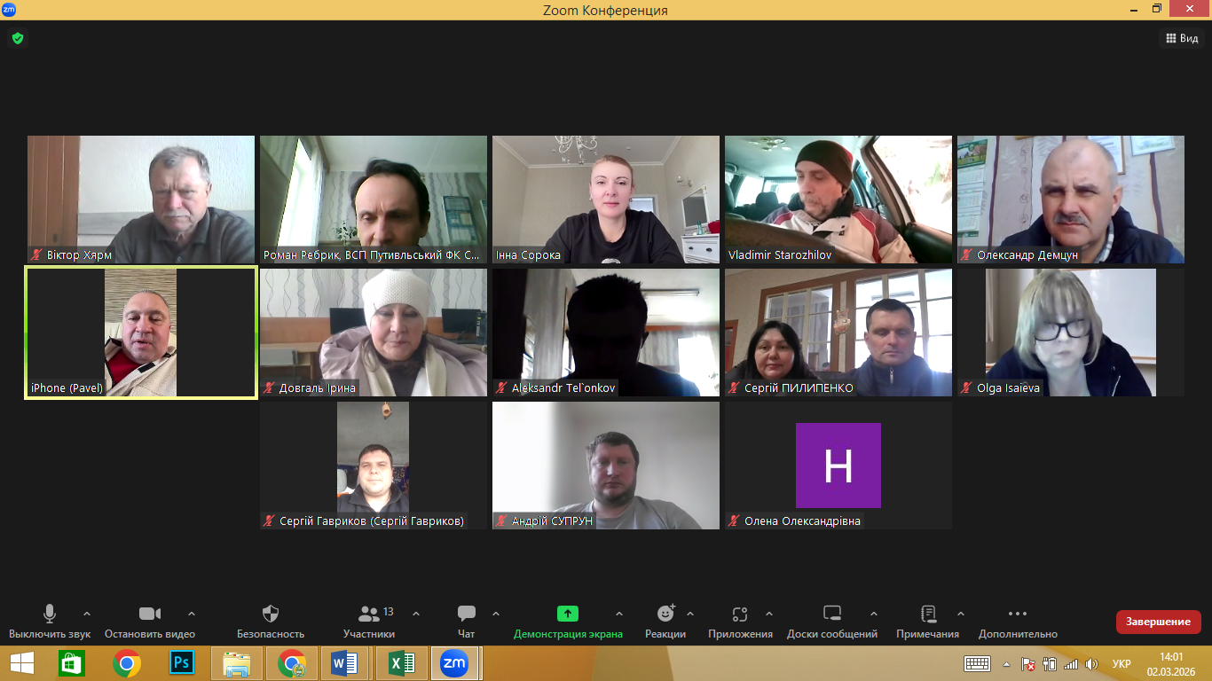Open the Вид view layout menu
The height and width of the screenshot is (681, 1212).
[x=1182, y=38]
